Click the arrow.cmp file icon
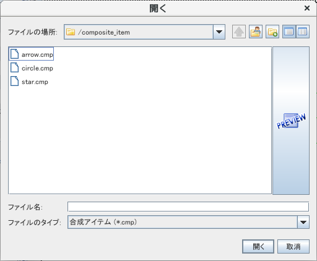The image size is (317, 261). (x=15, y=54)
